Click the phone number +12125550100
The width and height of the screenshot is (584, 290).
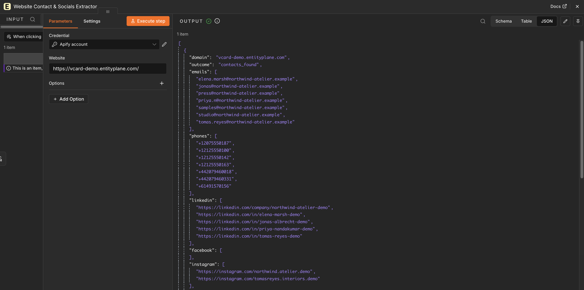coord(214,150)
